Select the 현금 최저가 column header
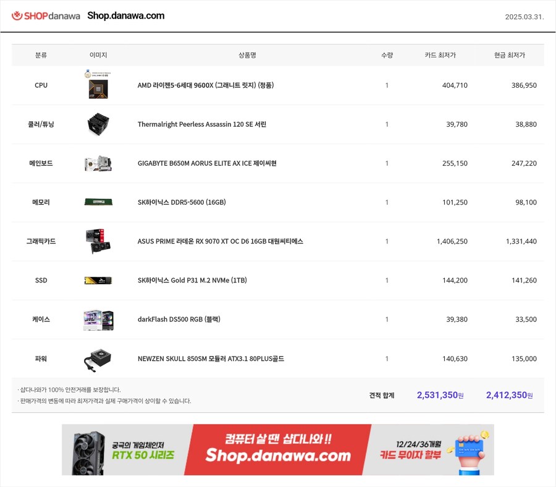This screenshot has height=487, width=556. [x=509, y=55]
